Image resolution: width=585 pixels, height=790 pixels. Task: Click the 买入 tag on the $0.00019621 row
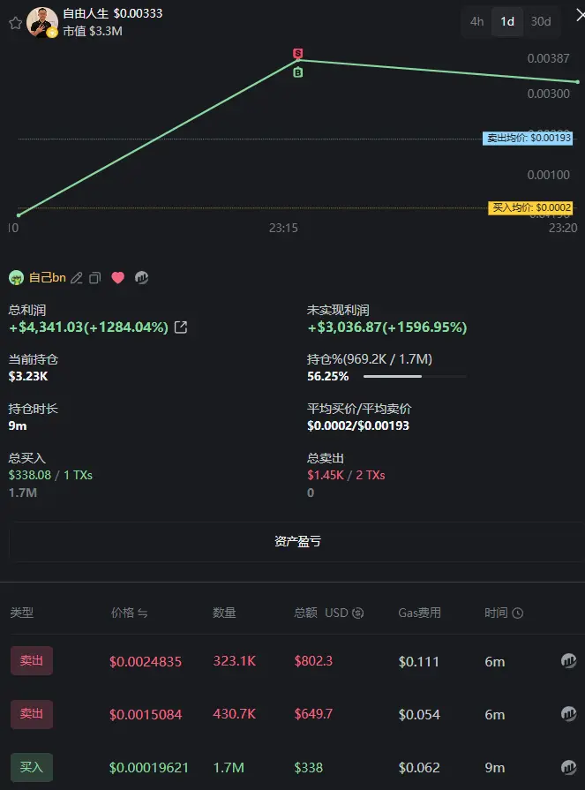tap(32, 767)
